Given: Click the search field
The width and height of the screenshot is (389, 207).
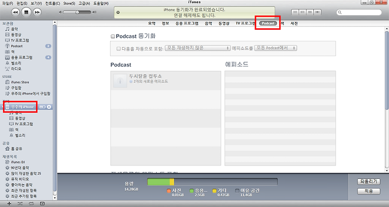Looking at the screenshot, I should pos(359,12).
